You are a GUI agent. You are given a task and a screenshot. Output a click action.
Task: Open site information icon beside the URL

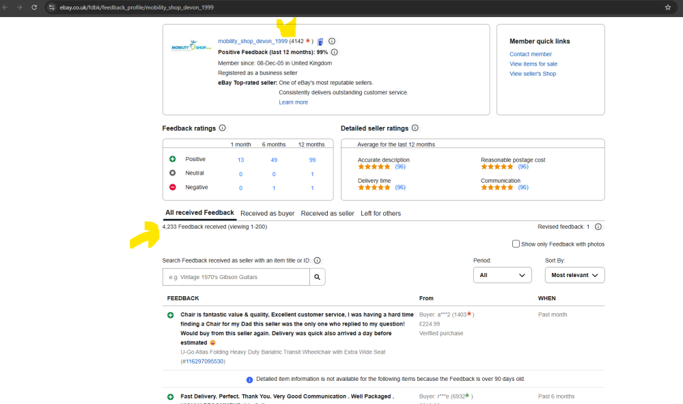point(52,8)
